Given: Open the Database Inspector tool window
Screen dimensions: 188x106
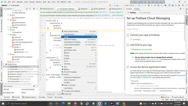Looking at the screenshot, I should coord(29,97).
